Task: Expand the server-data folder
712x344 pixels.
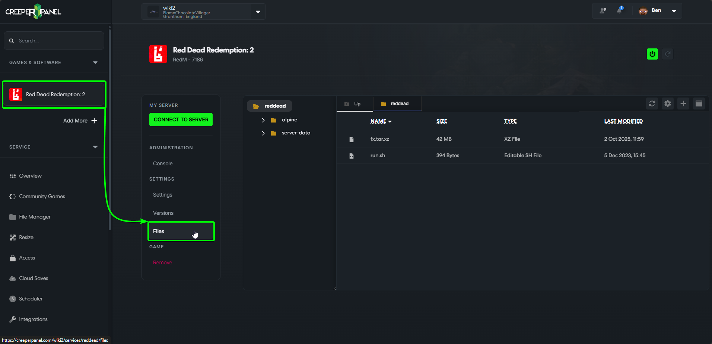Action: pos(264,133)
